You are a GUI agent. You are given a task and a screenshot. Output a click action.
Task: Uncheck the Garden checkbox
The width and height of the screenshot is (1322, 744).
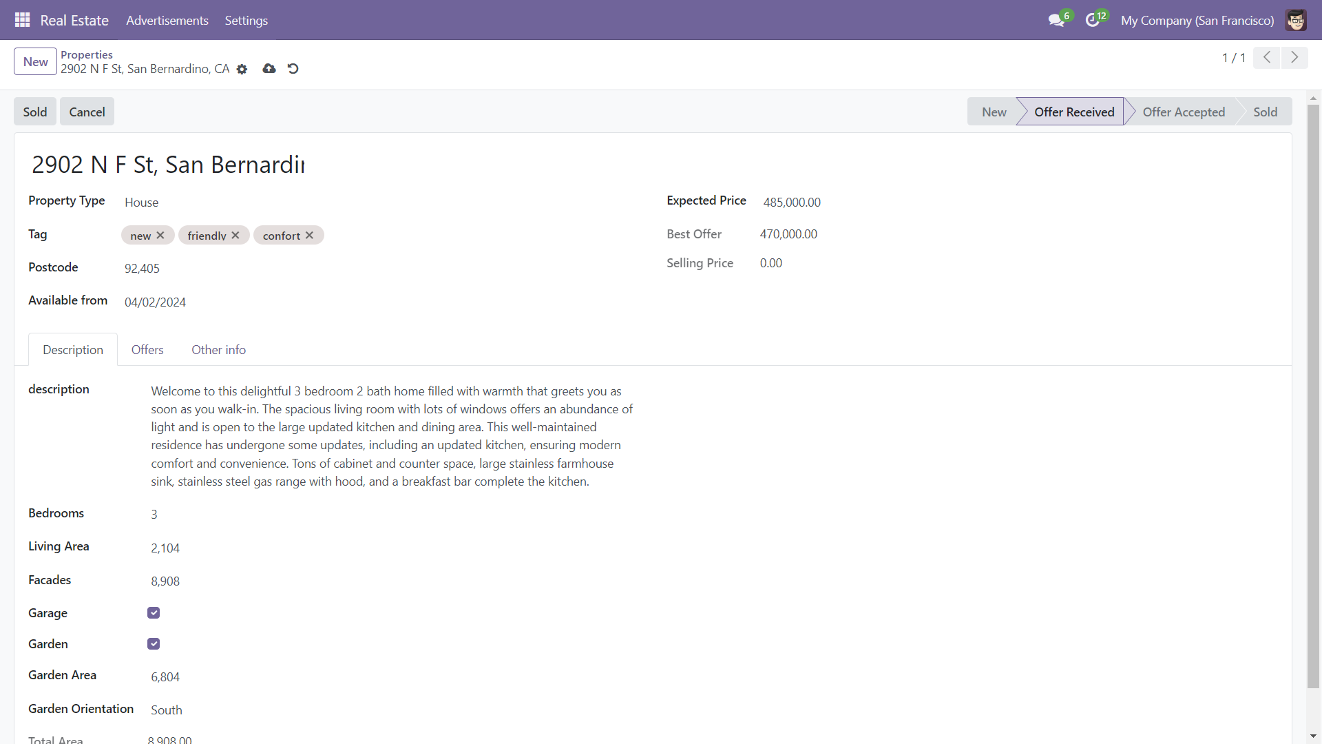click(x=154, y=644)
